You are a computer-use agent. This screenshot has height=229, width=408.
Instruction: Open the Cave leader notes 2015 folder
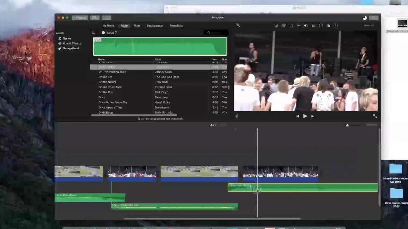click(396, 198)
